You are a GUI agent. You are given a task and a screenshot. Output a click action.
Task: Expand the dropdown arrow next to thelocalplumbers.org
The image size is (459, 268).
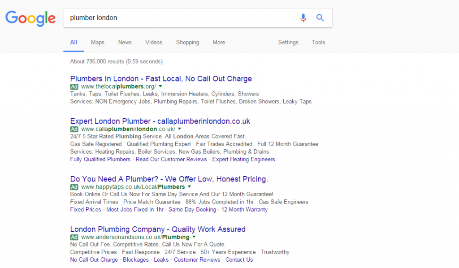(x=160, y=86)
